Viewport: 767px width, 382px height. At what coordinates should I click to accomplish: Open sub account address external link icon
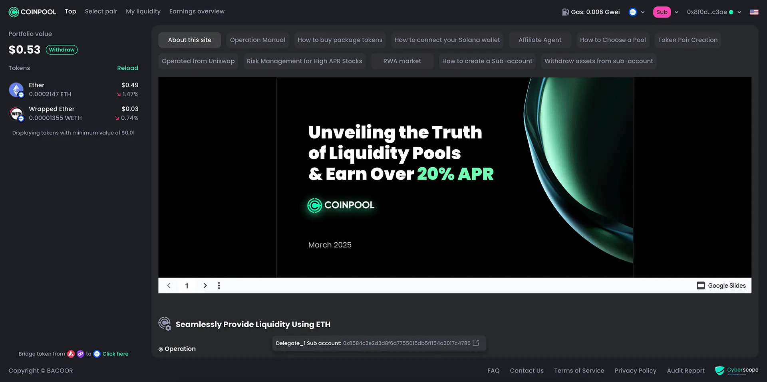[476, 343]
